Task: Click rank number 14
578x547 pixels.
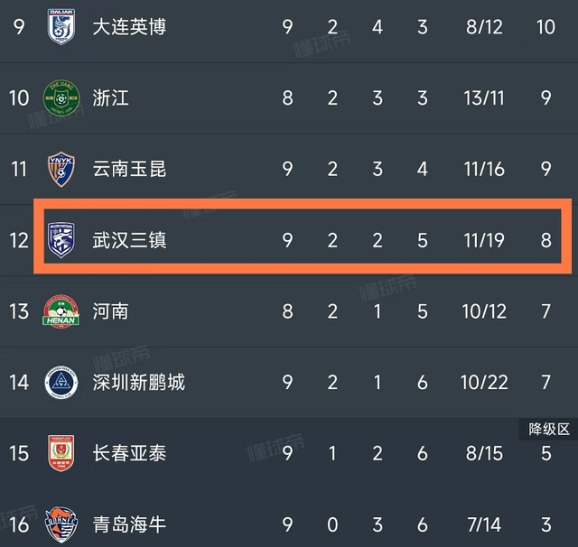Action: pyautogui.click(x=19, y=382)
